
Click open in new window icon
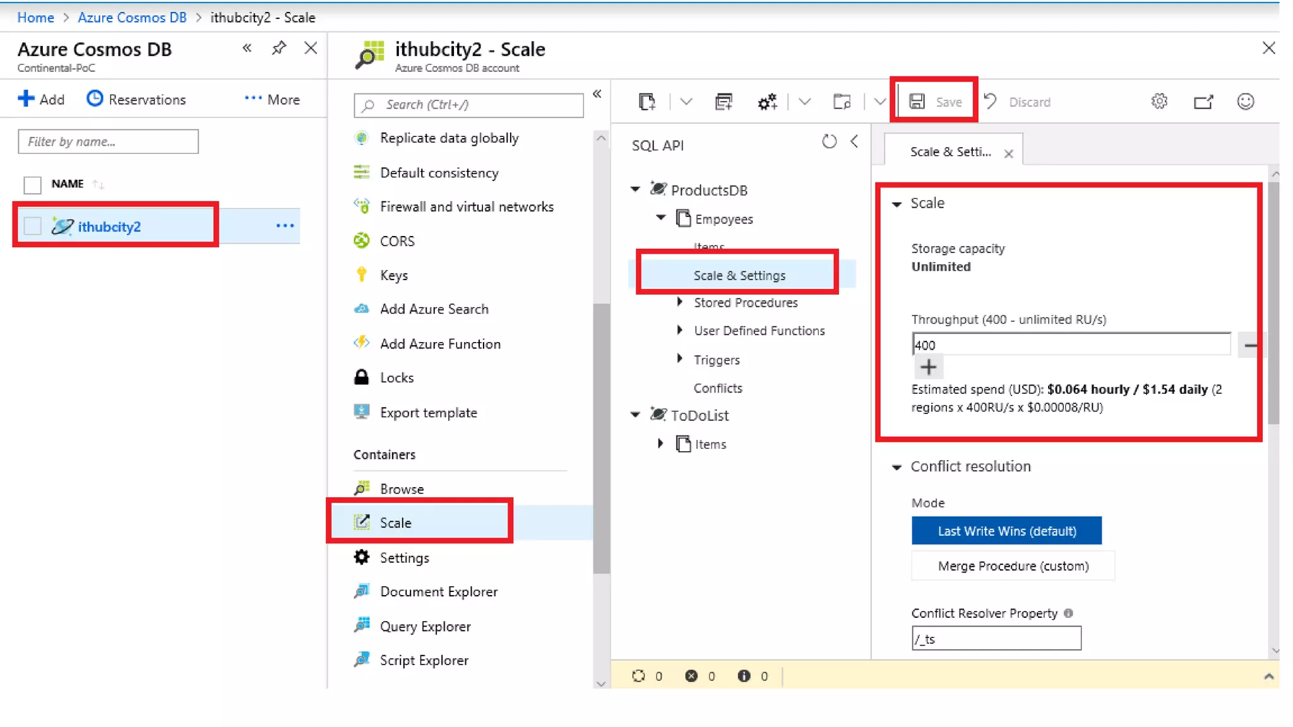point(1203,102)
